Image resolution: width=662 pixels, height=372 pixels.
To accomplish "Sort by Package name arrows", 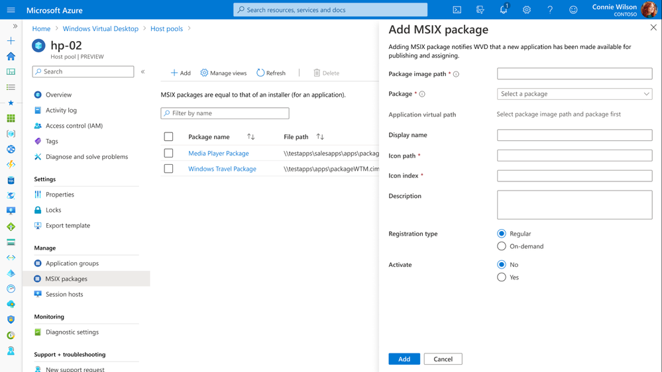I will click(x=250, y=136).
